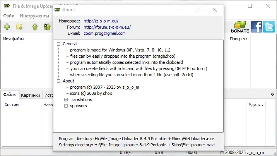
Task: Click the Удал... column header
Action: [x=256, y=105]
